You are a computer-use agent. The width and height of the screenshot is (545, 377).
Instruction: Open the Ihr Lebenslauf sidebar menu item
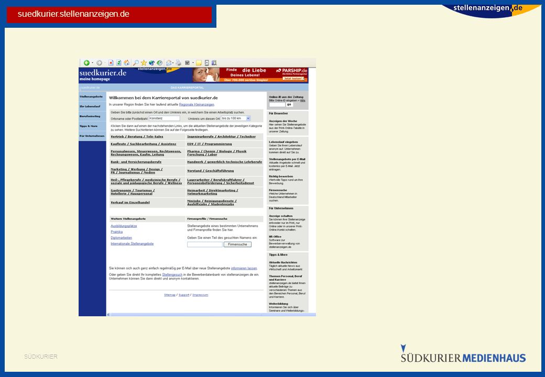pos(90,106)
